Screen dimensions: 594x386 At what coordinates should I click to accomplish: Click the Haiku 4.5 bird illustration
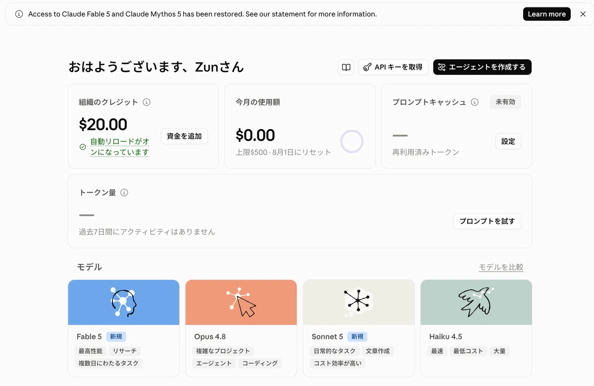pos(476,301)
